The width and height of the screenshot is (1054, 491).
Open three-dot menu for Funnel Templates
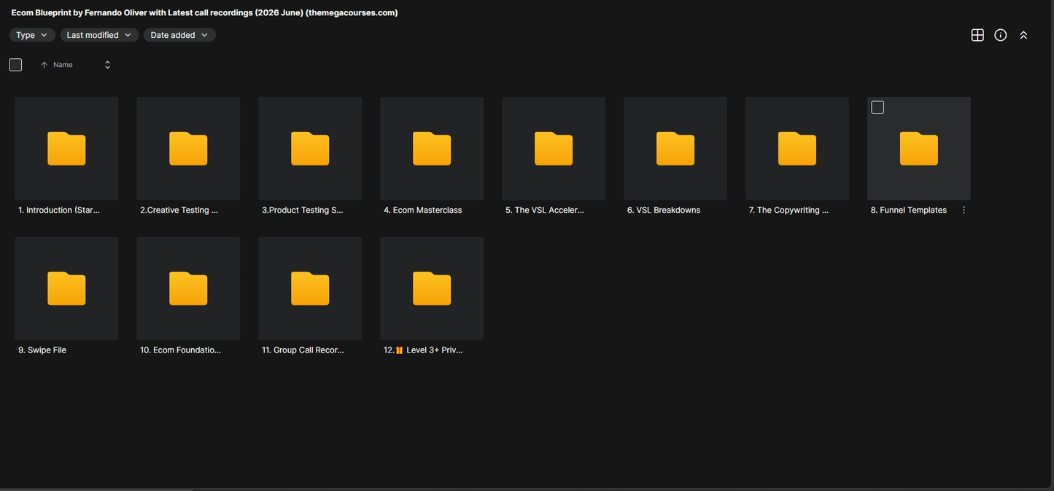coord(964,210)
